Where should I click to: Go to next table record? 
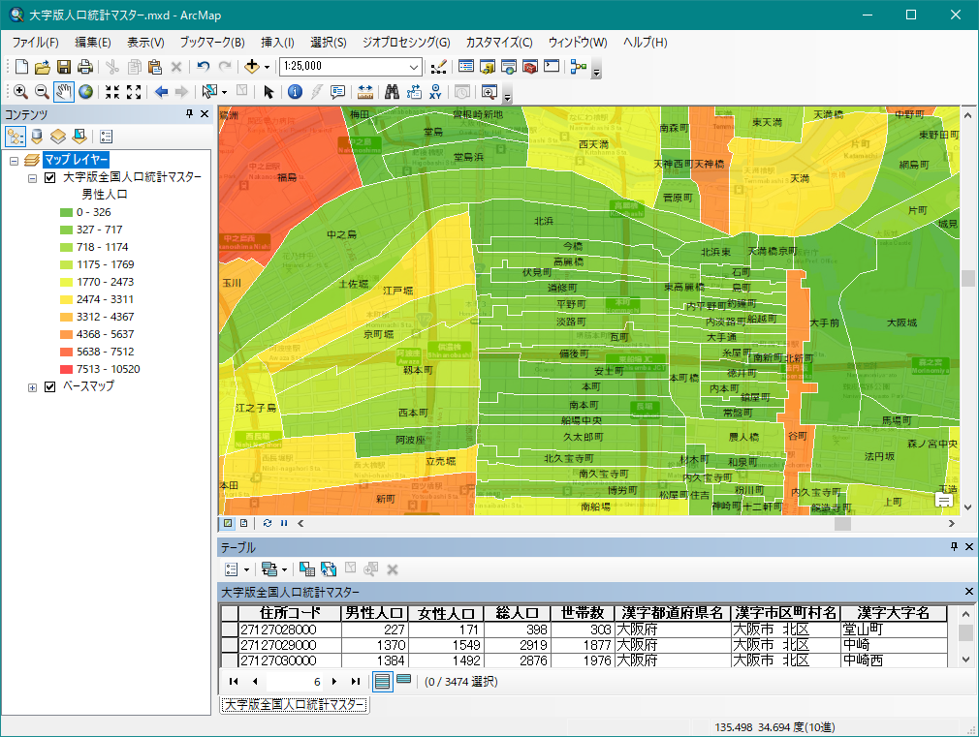(x=334, y=682)
